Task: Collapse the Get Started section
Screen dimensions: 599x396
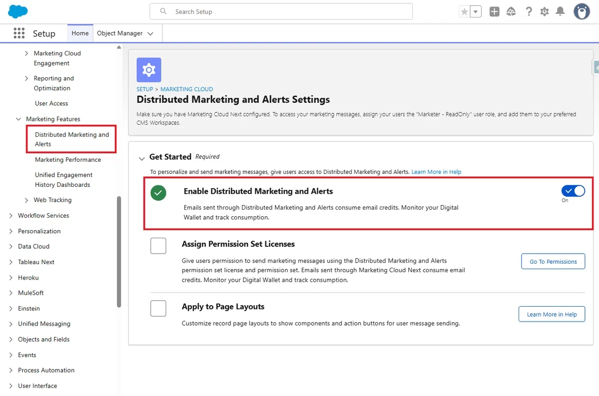Action: (x=142, y=158)
